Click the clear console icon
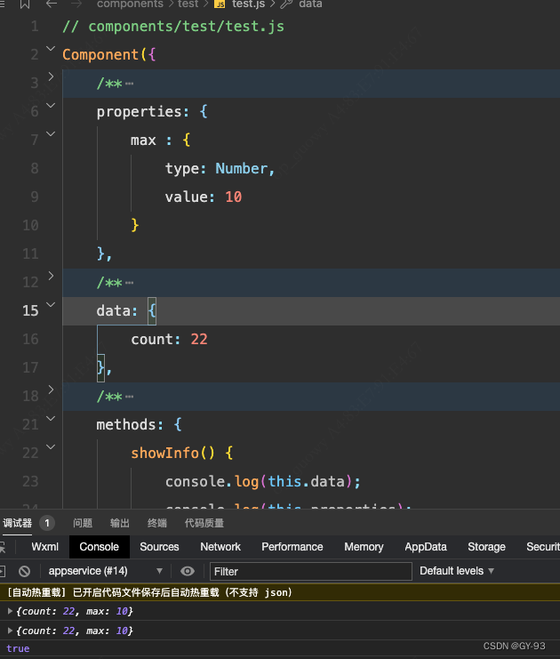The height and width of the screenshot is (659, 560). 24,571
